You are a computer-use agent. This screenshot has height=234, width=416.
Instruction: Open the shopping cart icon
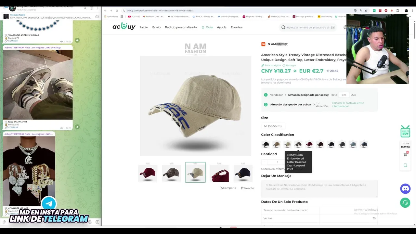click(x=405, y=154)
